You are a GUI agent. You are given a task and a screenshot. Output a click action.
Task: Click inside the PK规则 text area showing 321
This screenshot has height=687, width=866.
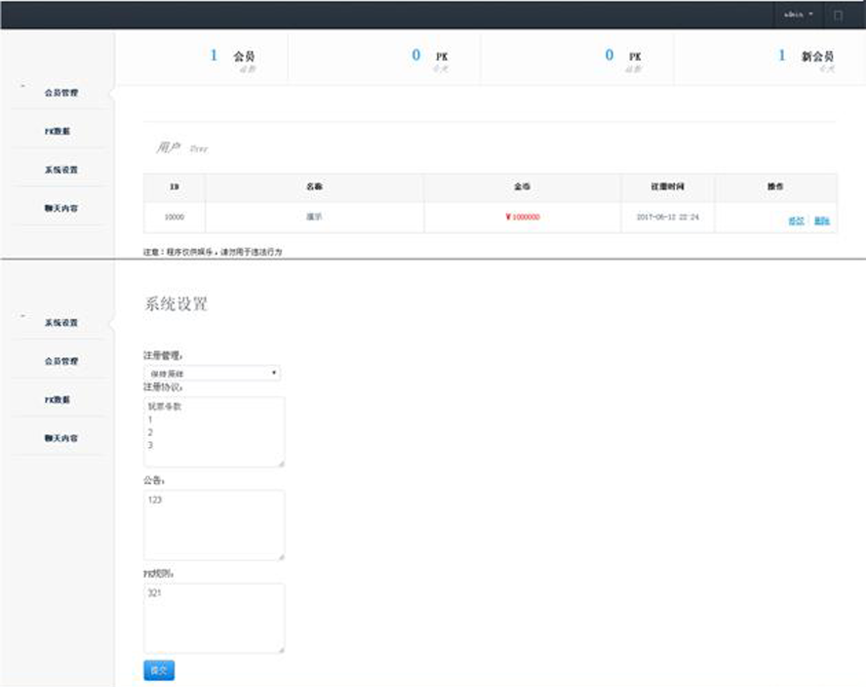point(215,619)
